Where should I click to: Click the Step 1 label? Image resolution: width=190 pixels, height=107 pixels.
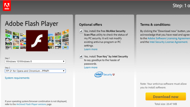pyautogui.click(x=7, y=58)
